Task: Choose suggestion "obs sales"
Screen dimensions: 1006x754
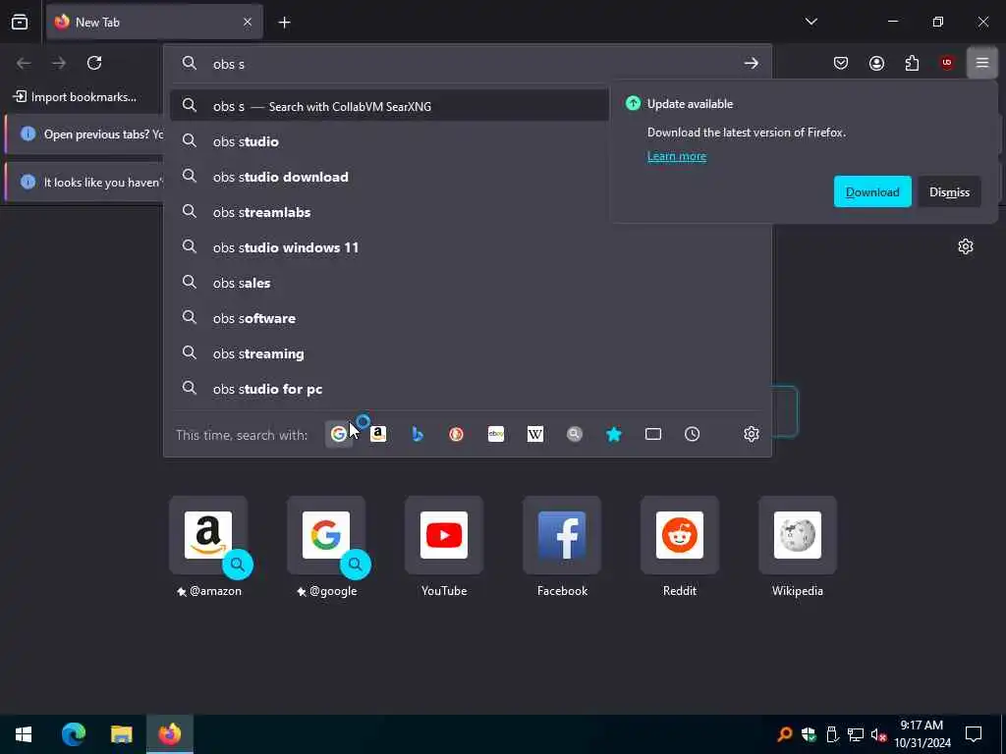Action: pos(467,283)
